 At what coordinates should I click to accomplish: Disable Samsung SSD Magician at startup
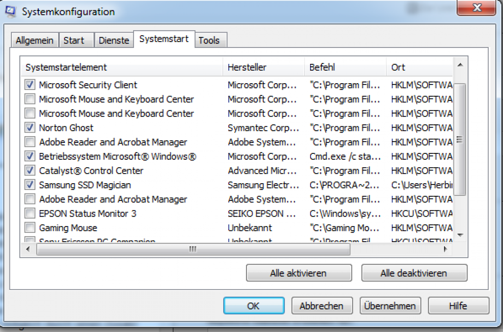click(29, 185)
